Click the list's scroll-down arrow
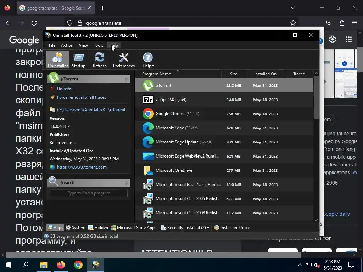This screenshot has width=363, height=272. tap(316, 220)
